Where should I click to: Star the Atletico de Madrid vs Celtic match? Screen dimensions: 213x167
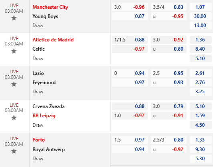14,51
